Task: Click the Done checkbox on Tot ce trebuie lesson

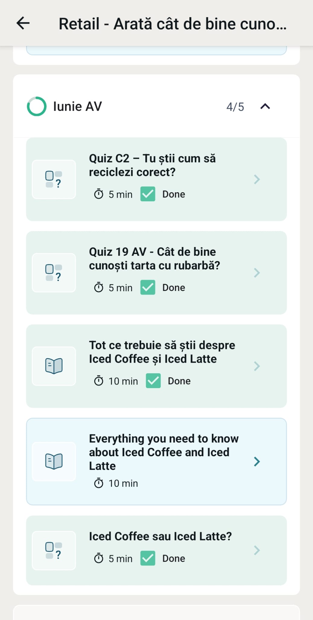Action: [153, 381]
